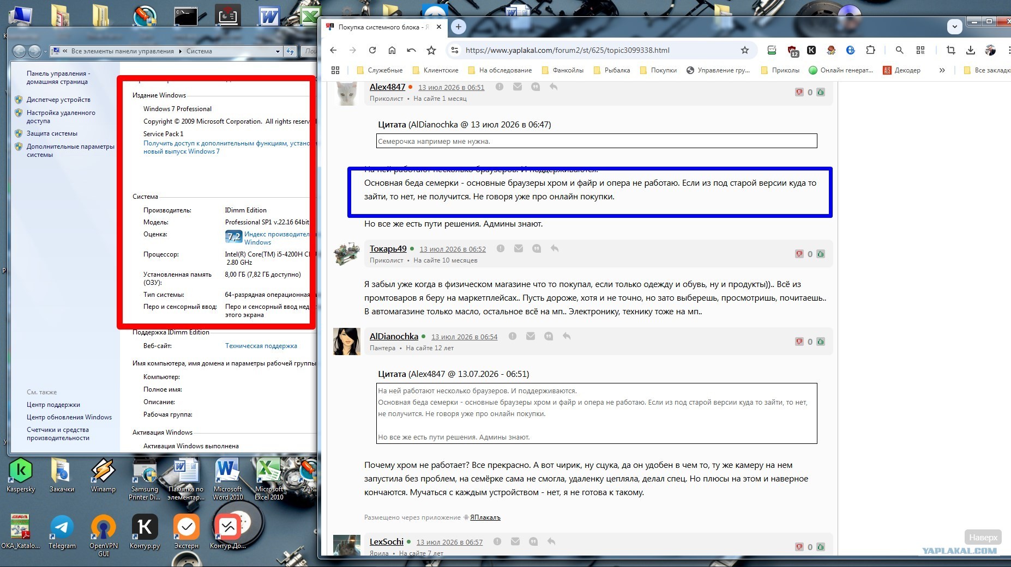This screenshot has width=1011, height=567.
Task: Reply to Alex4847's post with arrow icon
Action: [x=553, y=87]
